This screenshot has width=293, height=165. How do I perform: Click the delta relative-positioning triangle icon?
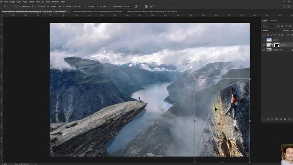click(x=32, y=6)
